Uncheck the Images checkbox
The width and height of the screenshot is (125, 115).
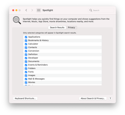(26, 75)
